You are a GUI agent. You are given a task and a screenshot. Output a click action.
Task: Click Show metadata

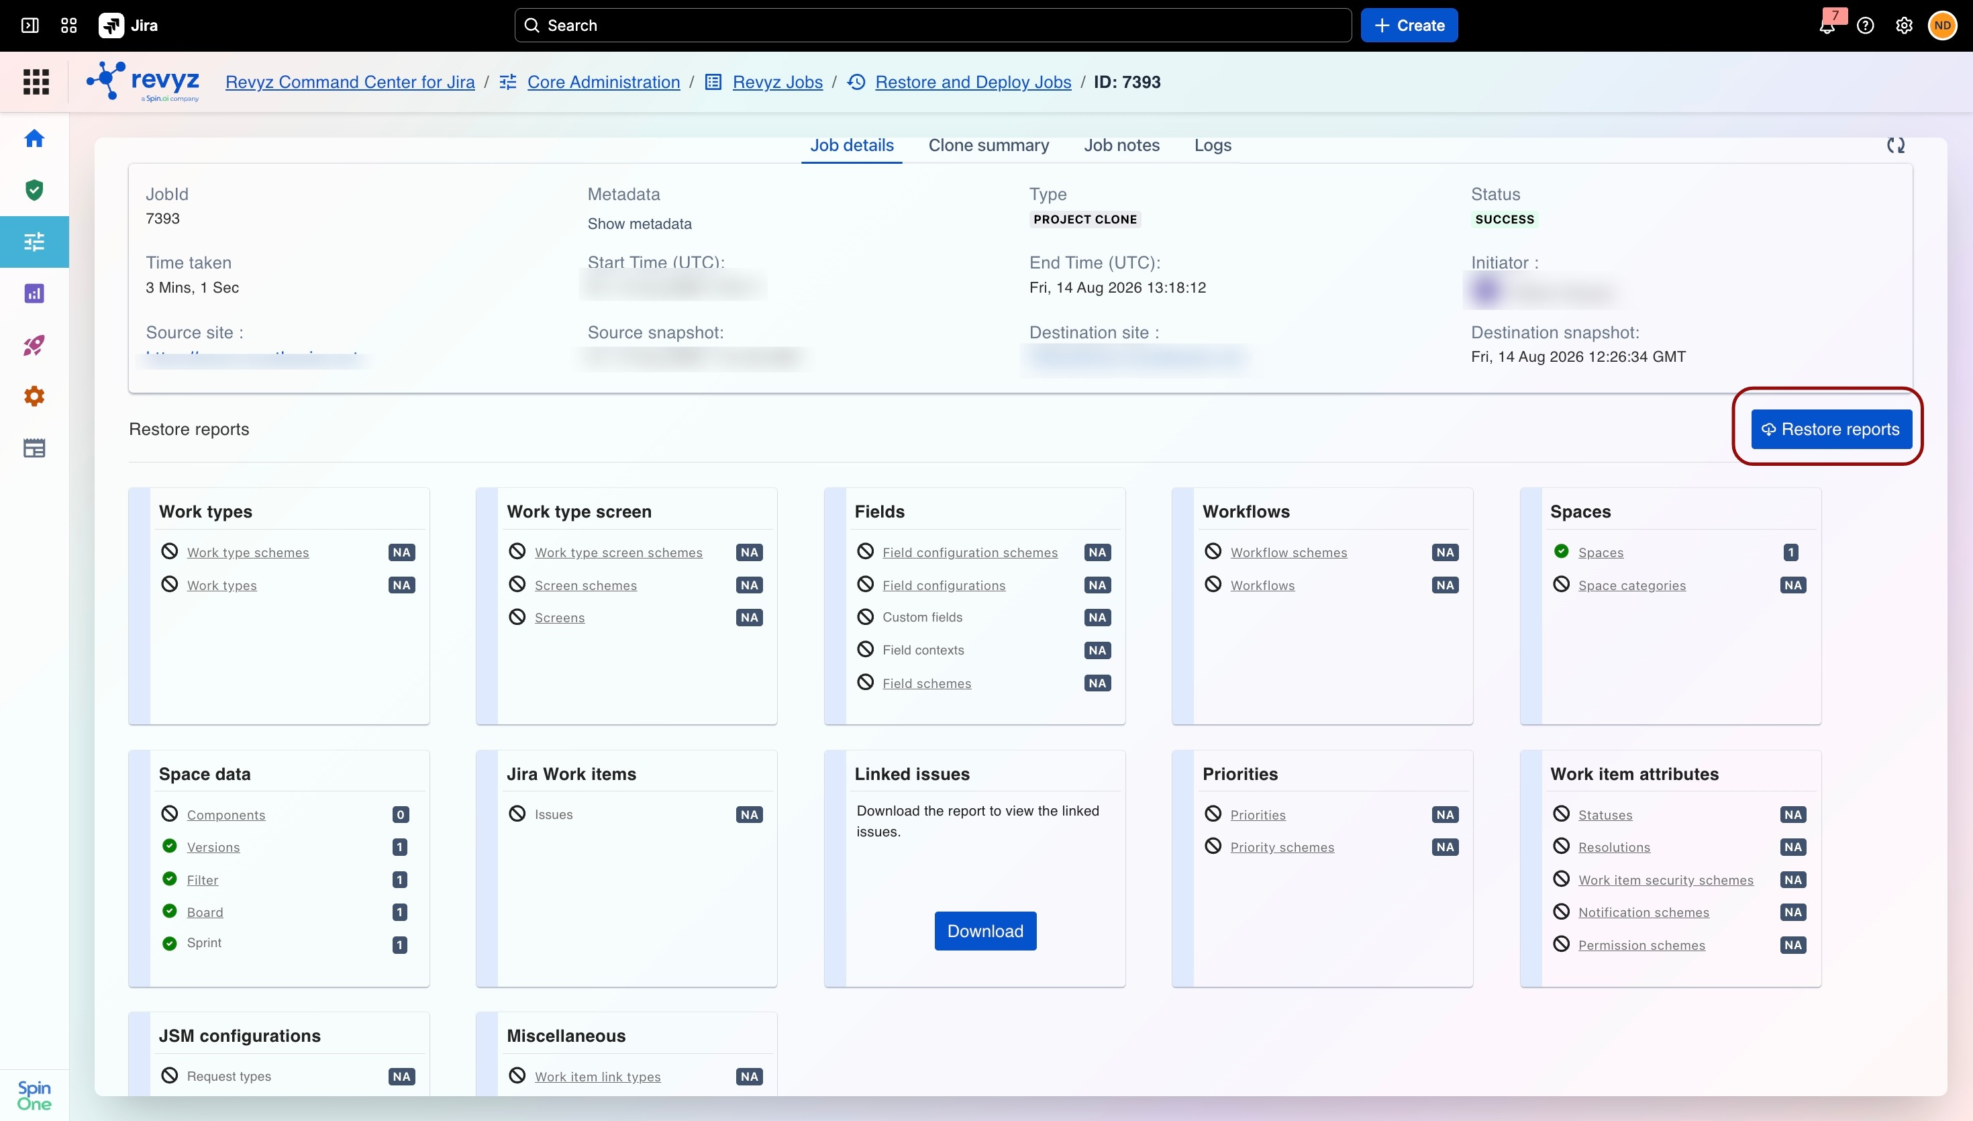click(640, 224)
